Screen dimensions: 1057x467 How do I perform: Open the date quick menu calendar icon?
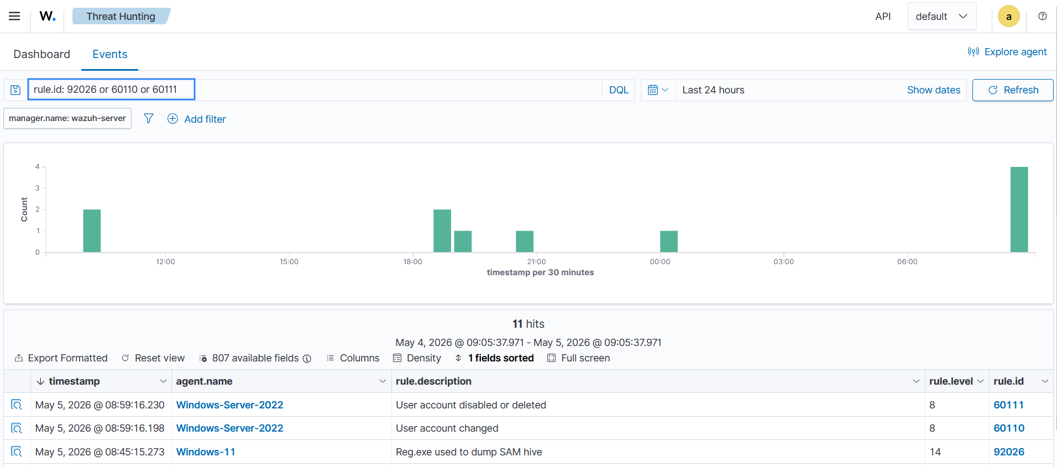click(x=658, y=90)
